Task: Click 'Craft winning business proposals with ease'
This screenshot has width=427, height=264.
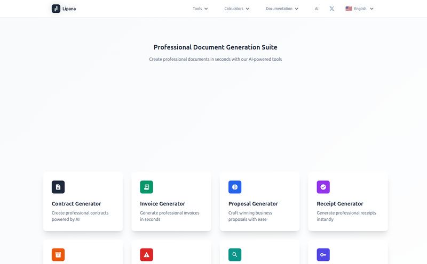Action: [250, 216]
